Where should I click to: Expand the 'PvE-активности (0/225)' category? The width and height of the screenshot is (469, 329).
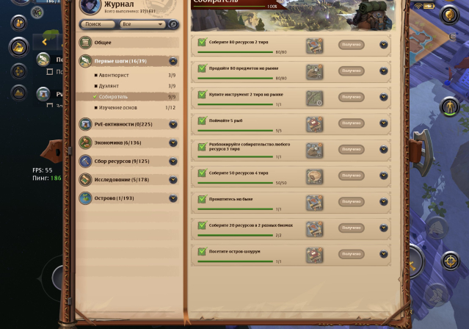(173, 124)
